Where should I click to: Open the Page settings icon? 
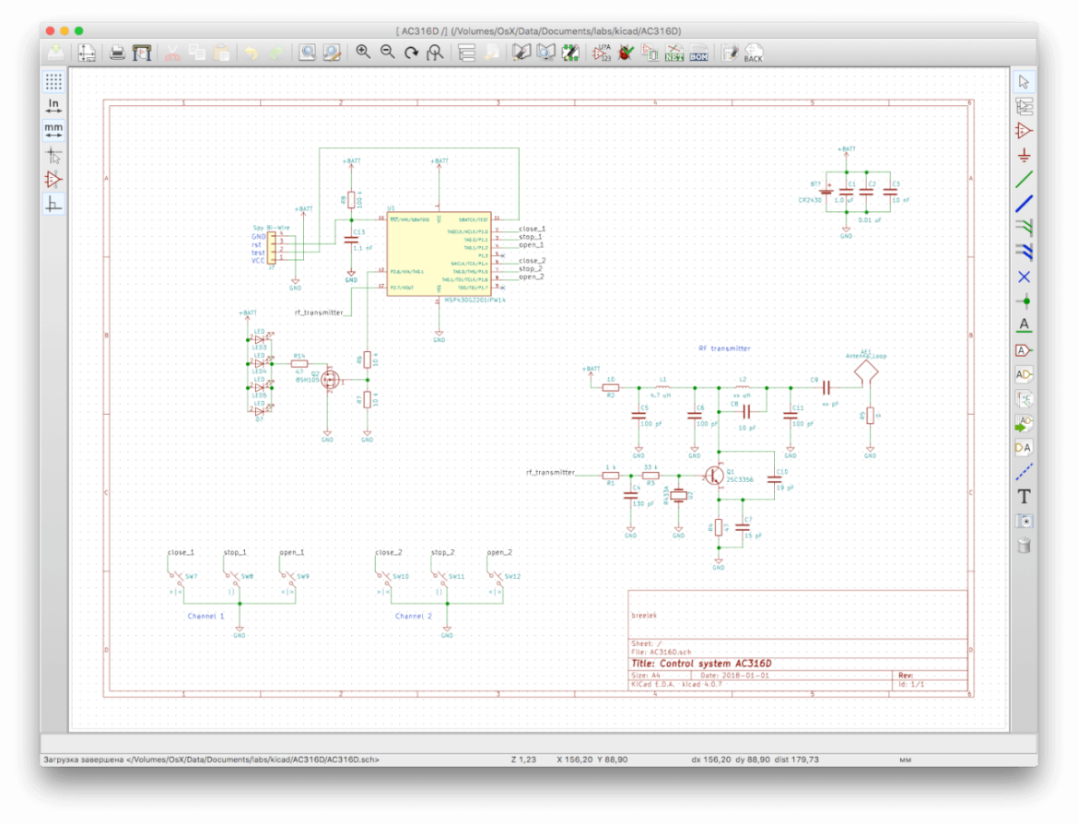point(87,53)
